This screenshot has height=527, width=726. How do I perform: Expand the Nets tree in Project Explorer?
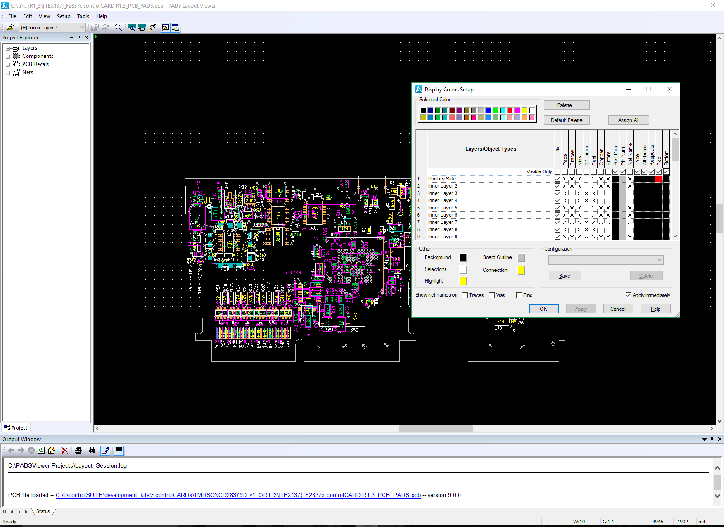pos(8,72)
